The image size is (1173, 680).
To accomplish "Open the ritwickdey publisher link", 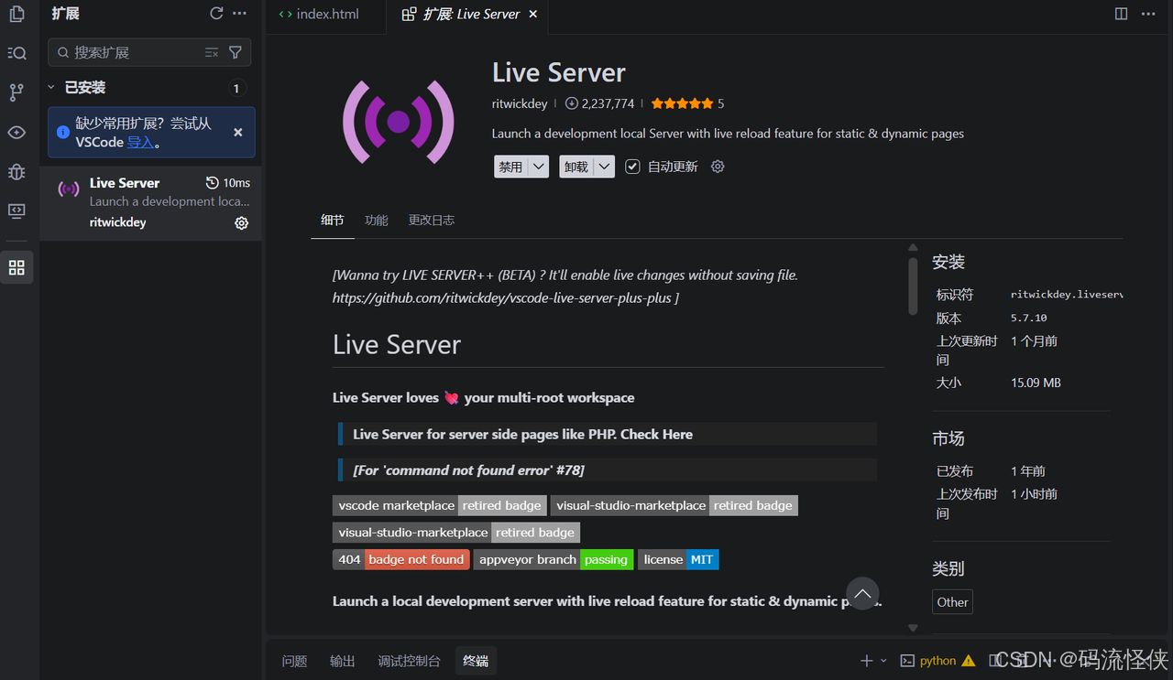I will tap(520, 104).
